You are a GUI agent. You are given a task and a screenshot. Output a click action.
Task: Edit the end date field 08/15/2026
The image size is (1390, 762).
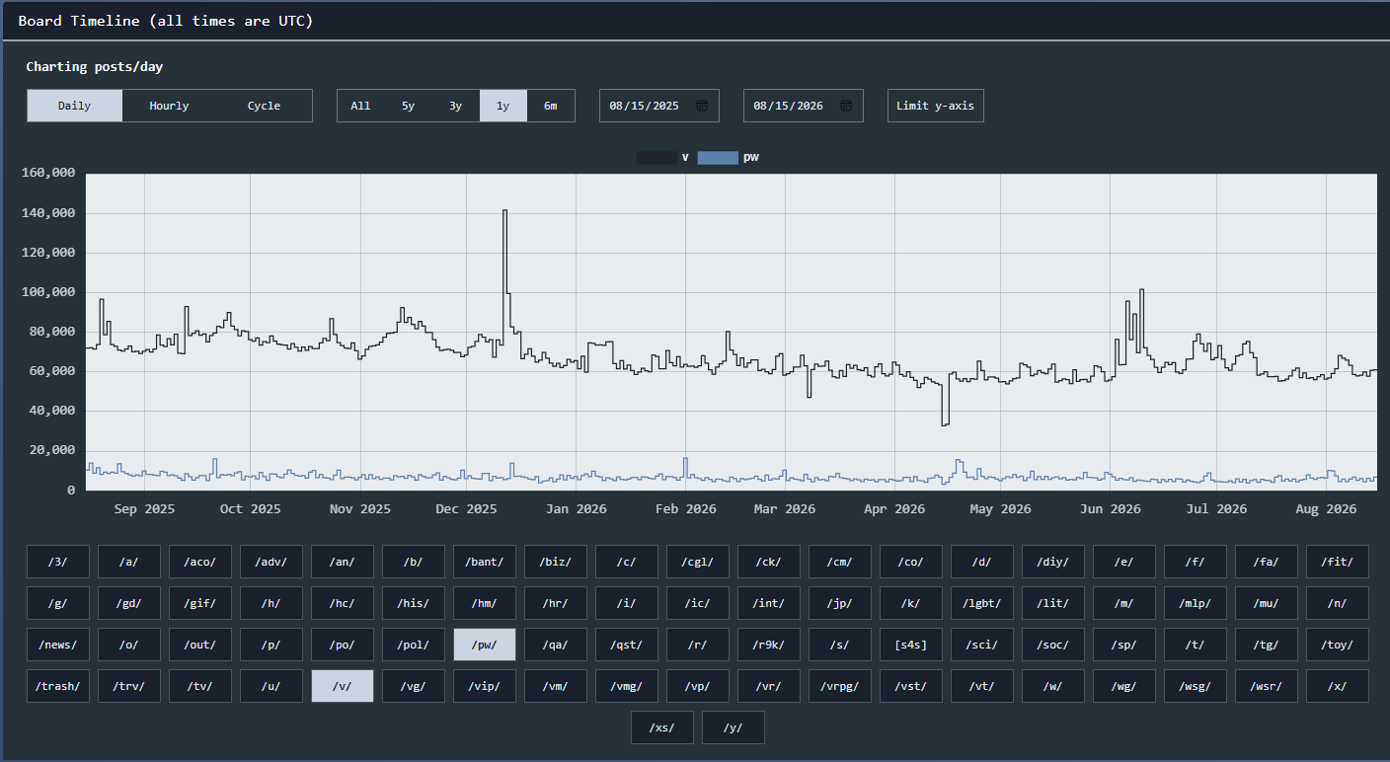point(804,106)
